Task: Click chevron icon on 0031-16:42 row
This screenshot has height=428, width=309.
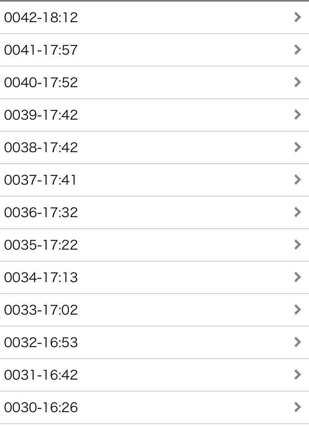Action: pos(298,374)
